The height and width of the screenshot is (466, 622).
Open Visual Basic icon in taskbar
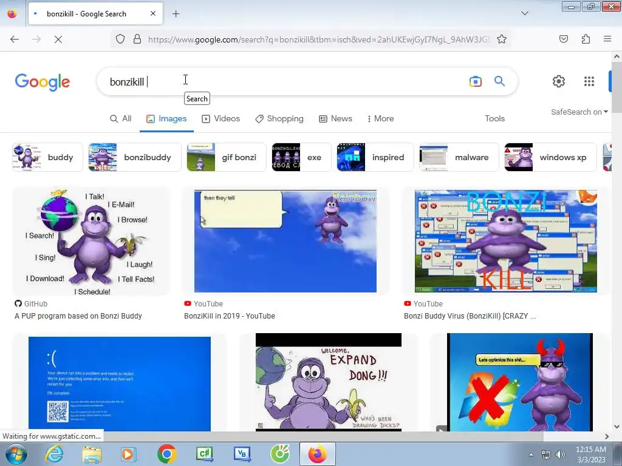point(242,454)
